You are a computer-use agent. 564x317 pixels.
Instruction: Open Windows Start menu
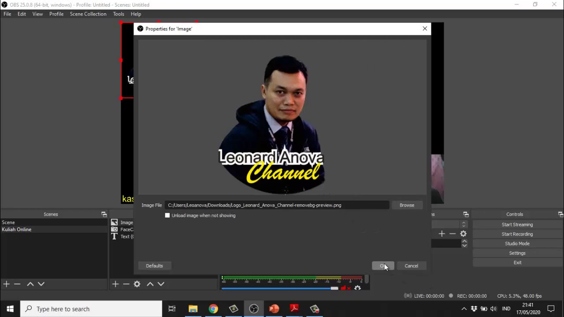click(x=10, y=309)
